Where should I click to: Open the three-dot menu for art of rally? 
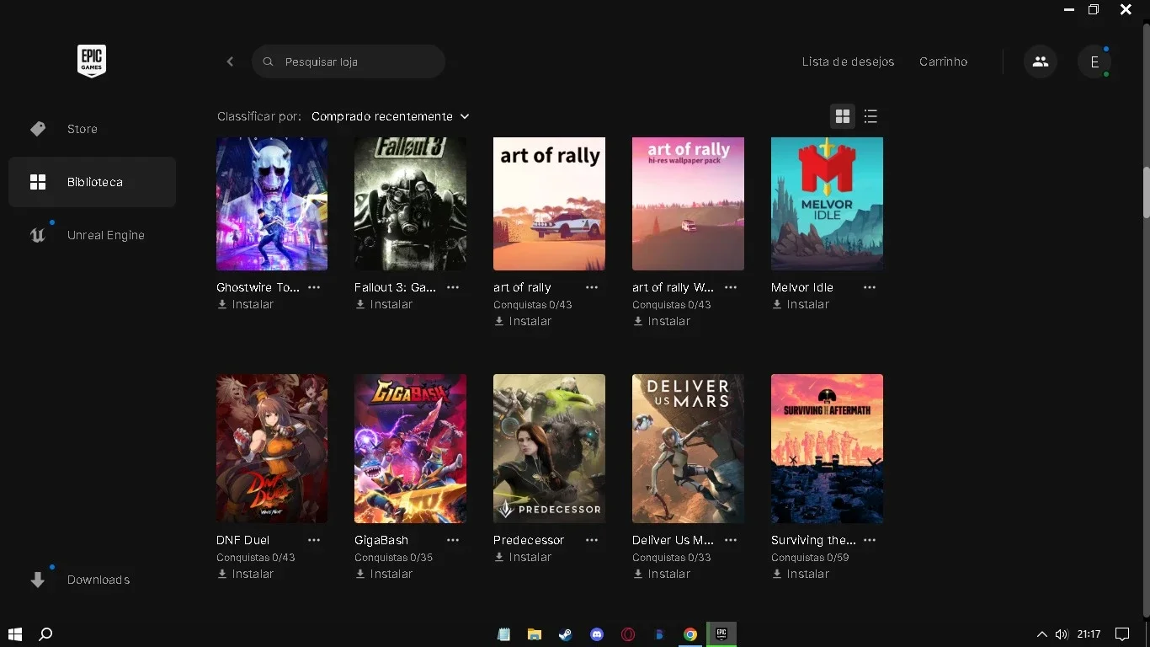[592, 287]
